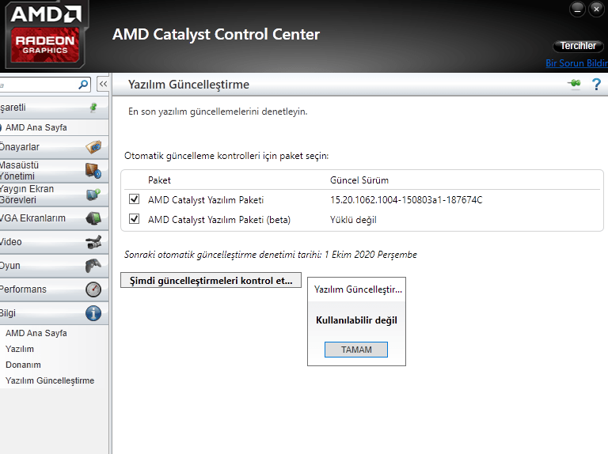This screenshot has width=608, height=454.
Task: Click the Yaygın Ekran Görevleri icon
Action: tap(93, 194)
